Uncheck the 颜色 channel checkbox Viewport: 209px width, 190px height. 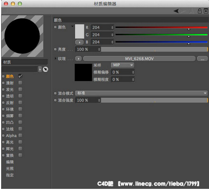[20, 76]
